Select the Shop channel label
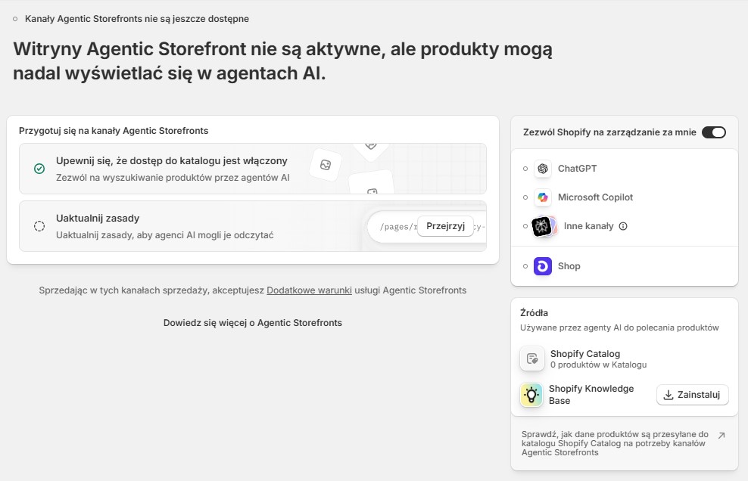 pos(569,266)
